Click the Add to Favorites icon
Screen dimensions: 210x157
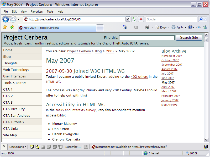pyautogui.click(x=12, y=27)
